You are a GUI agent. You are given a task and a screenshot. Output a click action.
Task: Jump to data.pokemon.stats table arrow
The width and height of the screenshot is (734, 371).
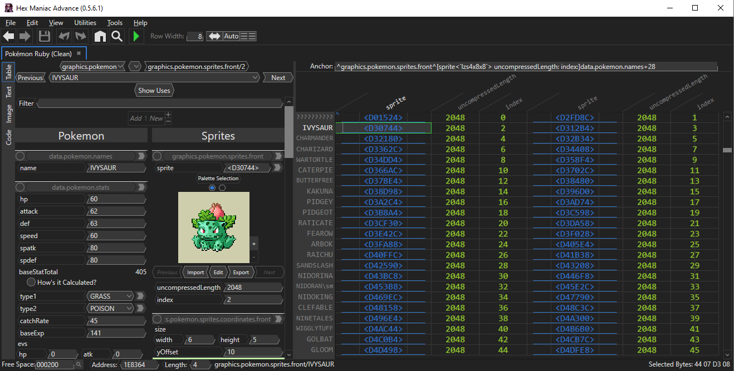(141, 187)
